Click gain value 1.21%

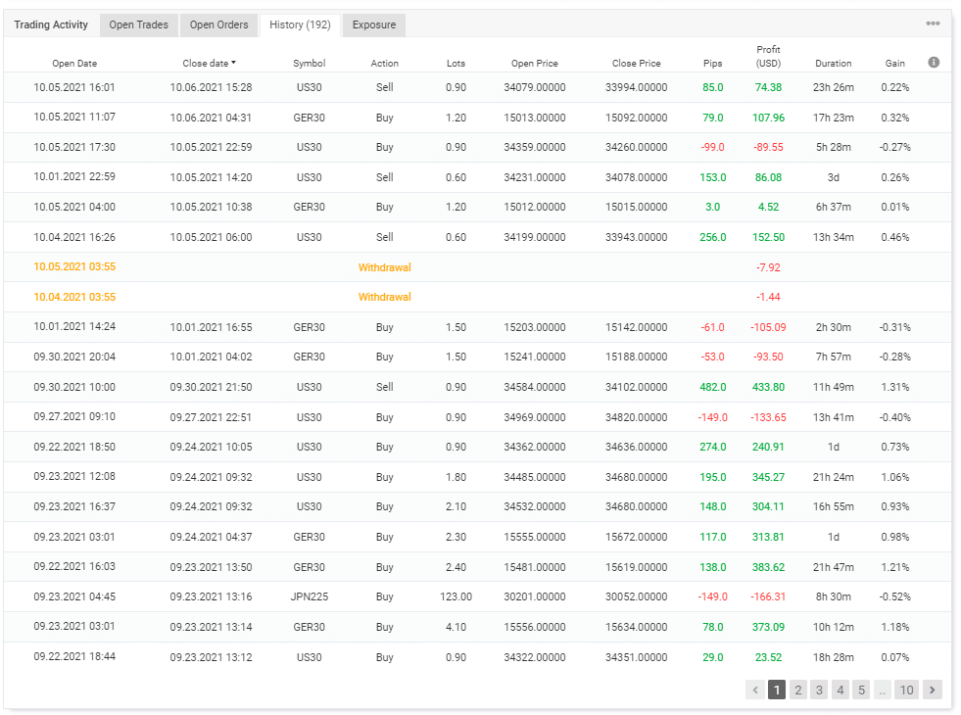tap(894, 567)
